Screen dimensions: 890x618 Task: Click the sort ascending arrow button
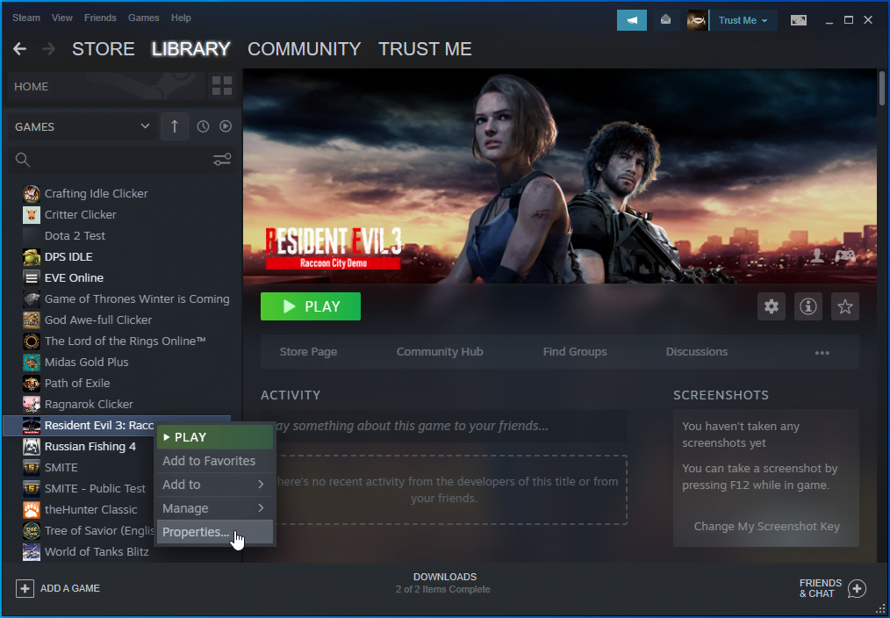click(x=175, y=126)
